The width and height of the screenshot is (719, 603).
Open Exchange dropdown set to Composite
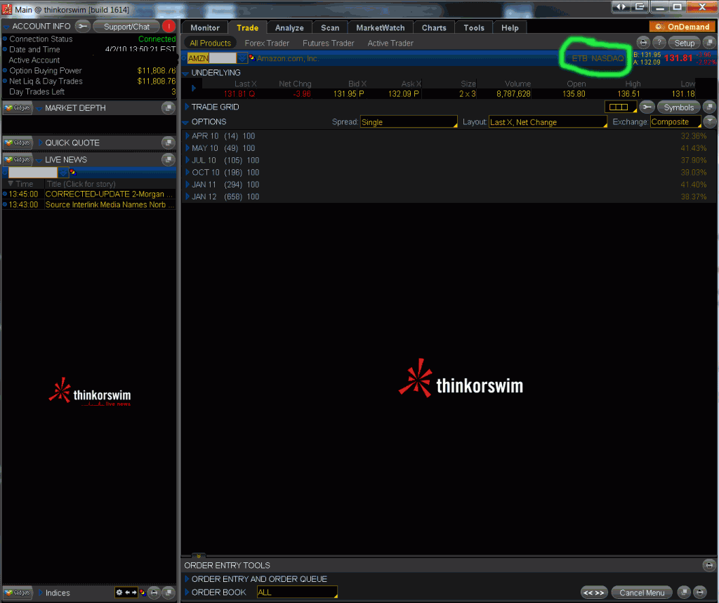[675, 122]
